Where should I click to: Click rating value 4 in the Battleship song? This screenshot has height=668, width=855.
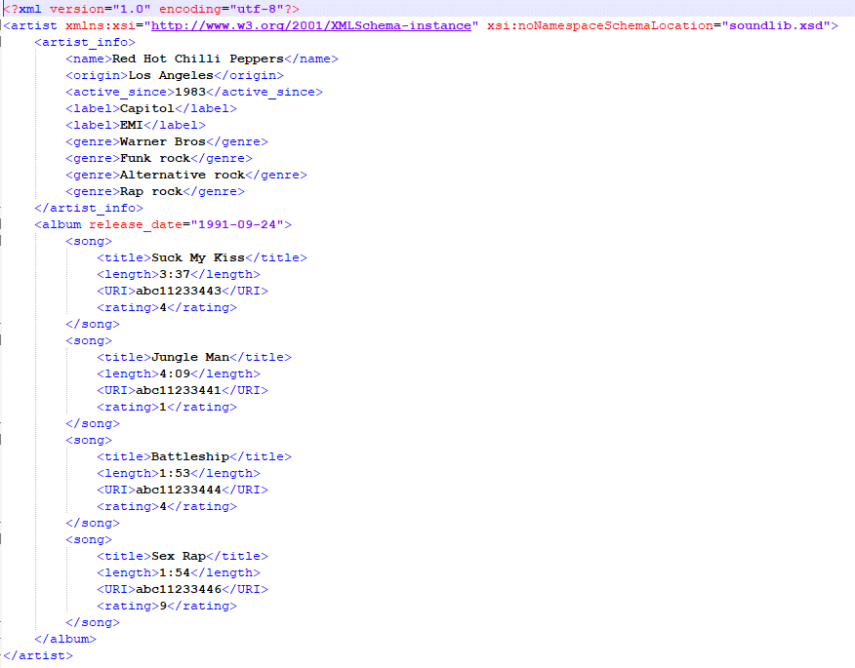[162, 507]
